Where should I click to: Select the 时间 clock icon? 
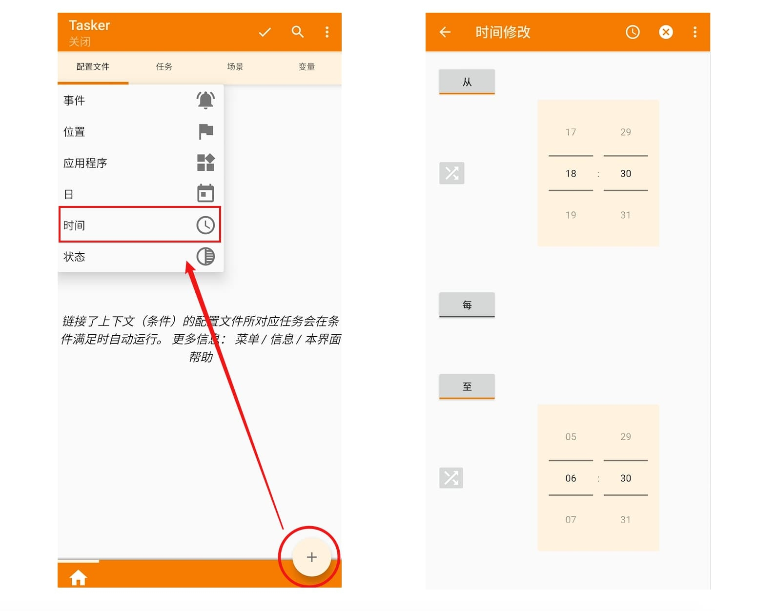click(x=205, y=225)
